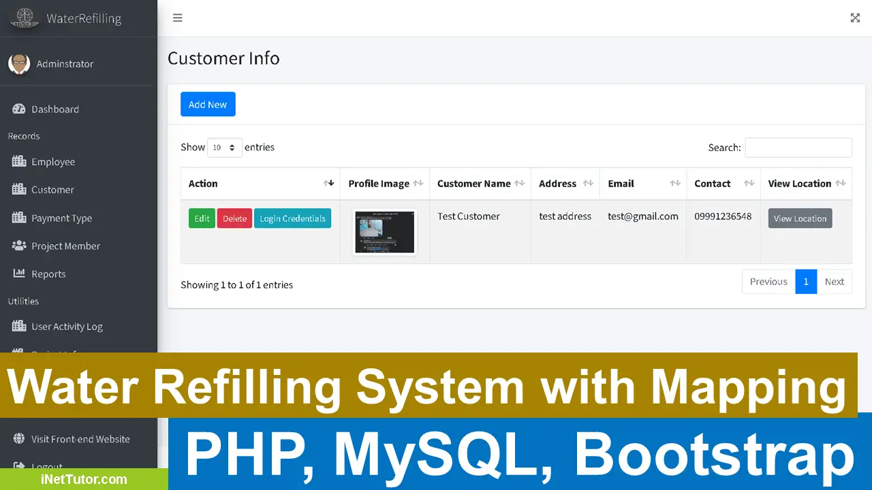This screenshot has width=872, height=490.
Task: Click the Project Member users icon
Action: click(x=19, y=246)
